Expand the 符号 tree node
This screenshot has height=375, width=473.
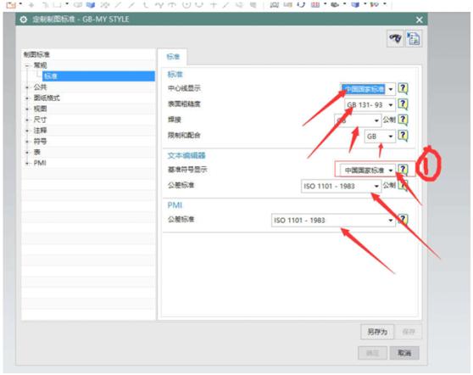27,142
